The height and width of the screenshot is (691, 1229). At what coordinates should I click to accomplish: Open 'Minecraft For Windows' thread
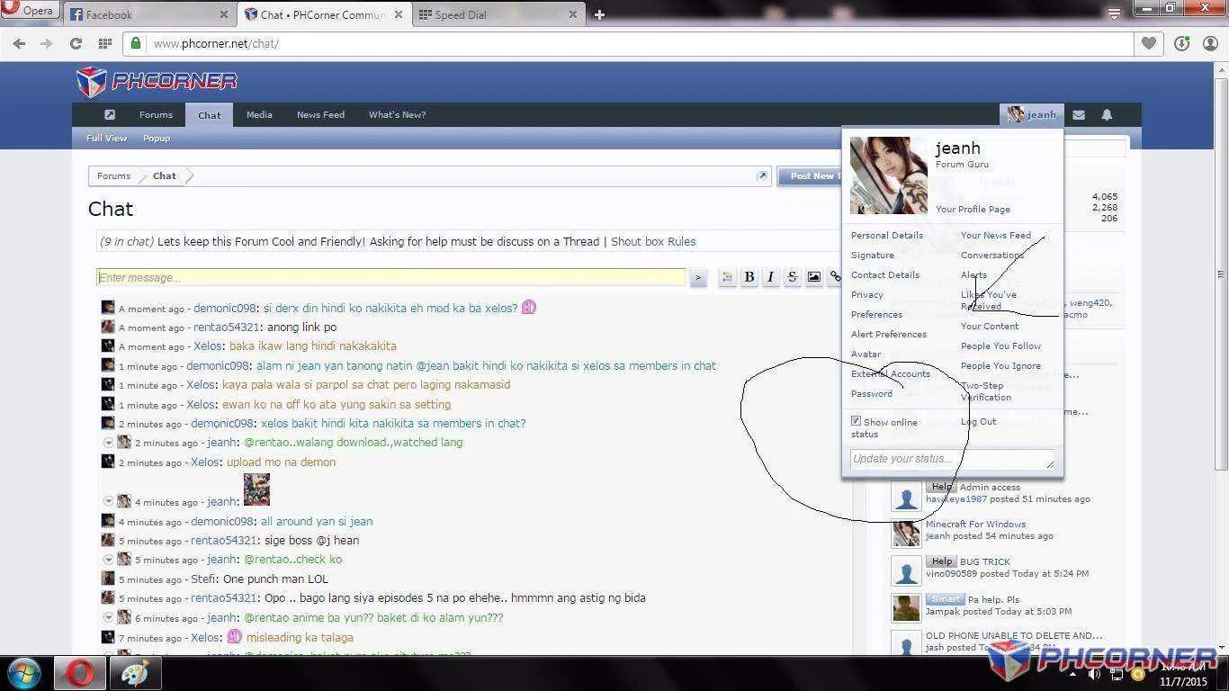(975, 524)
